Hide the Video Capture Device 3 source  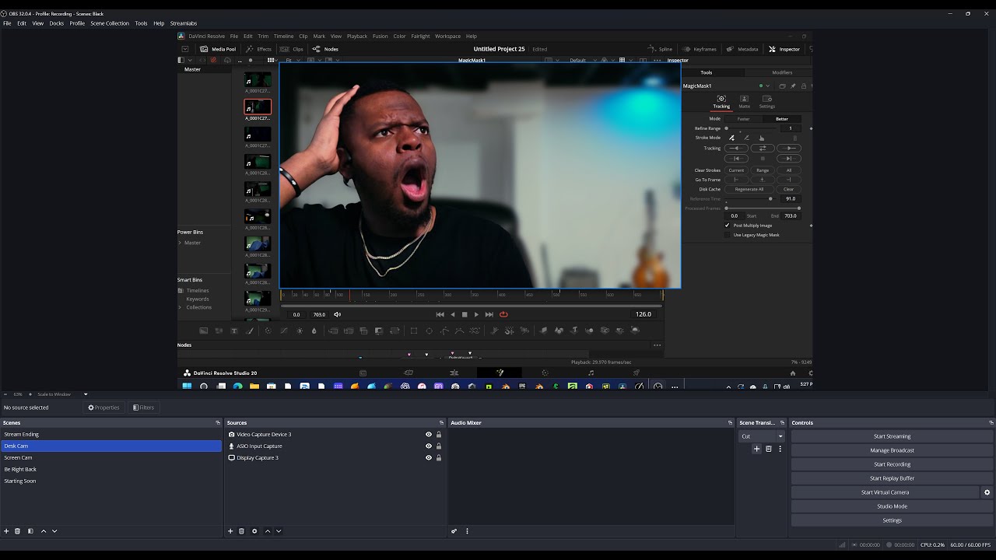coord(429,435)
